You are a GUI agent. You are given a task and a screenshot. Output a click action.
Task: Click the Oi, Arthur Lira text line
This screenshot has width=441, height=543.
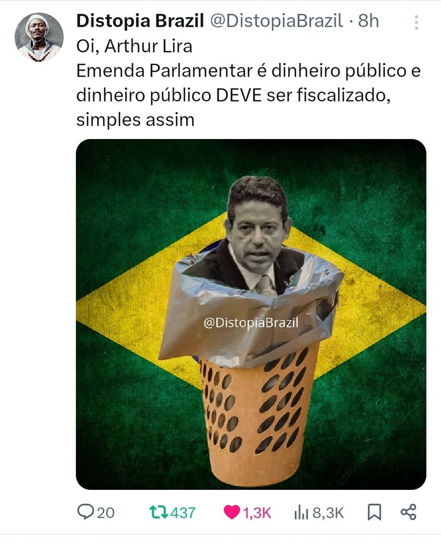(134, 46)
